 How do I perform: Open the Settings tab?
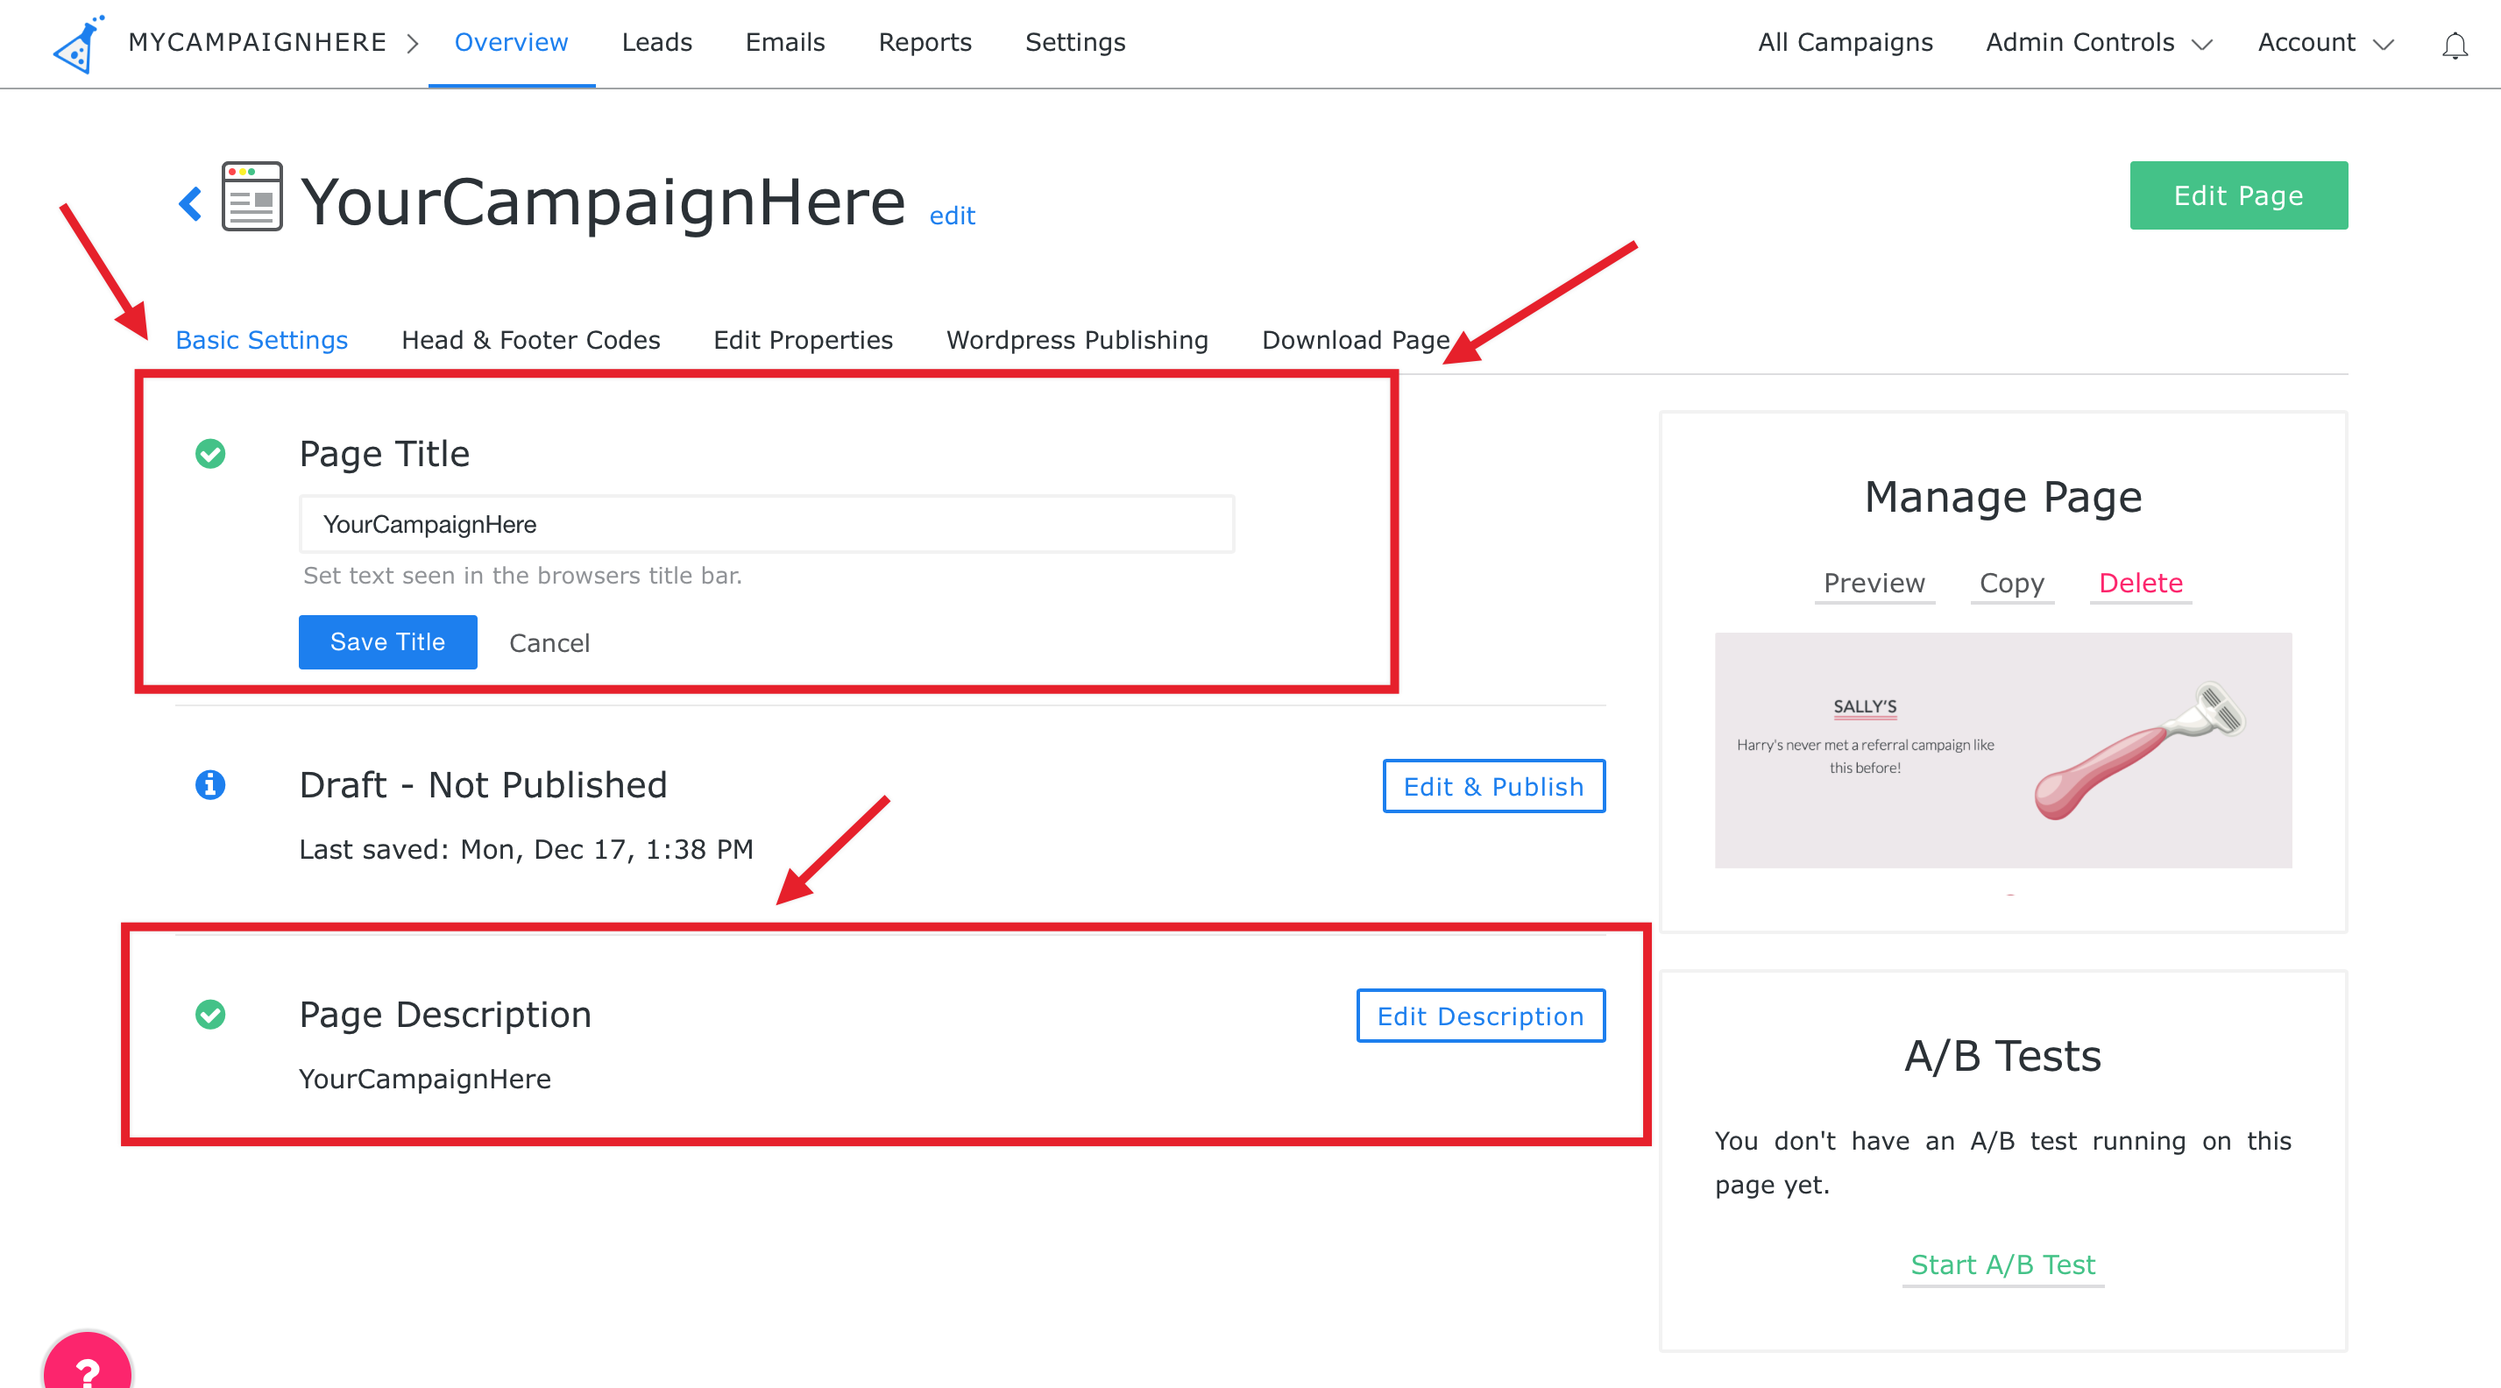(1074, 43)
